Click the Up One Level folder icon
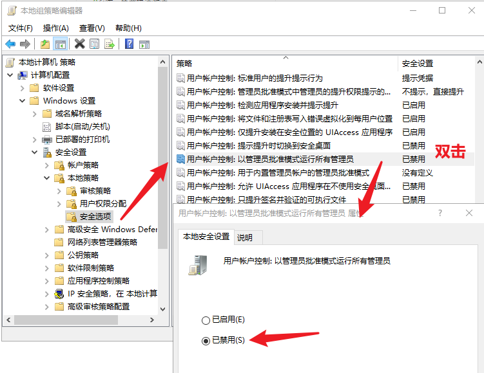 (44, 44)
